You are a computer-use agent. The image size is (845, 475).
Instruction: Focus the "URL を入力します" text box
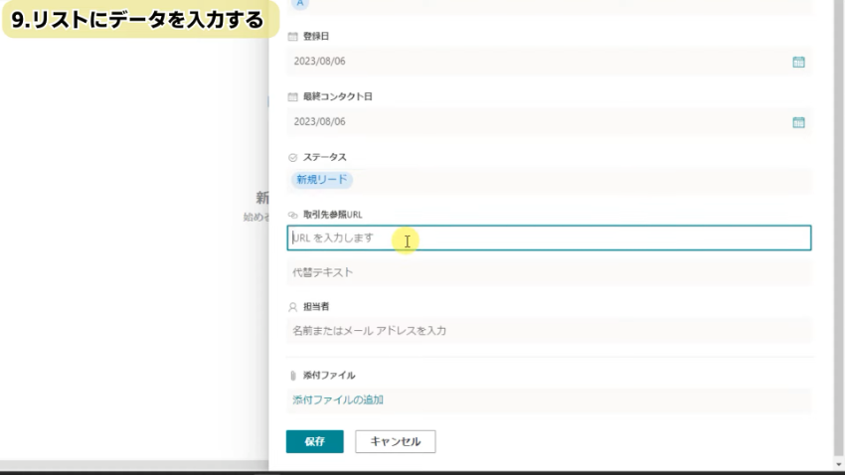coord(549,238)
